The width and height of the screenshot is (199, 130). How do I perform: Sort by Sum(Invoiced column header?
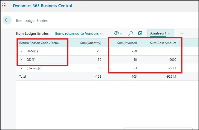[x=127, y=43]
